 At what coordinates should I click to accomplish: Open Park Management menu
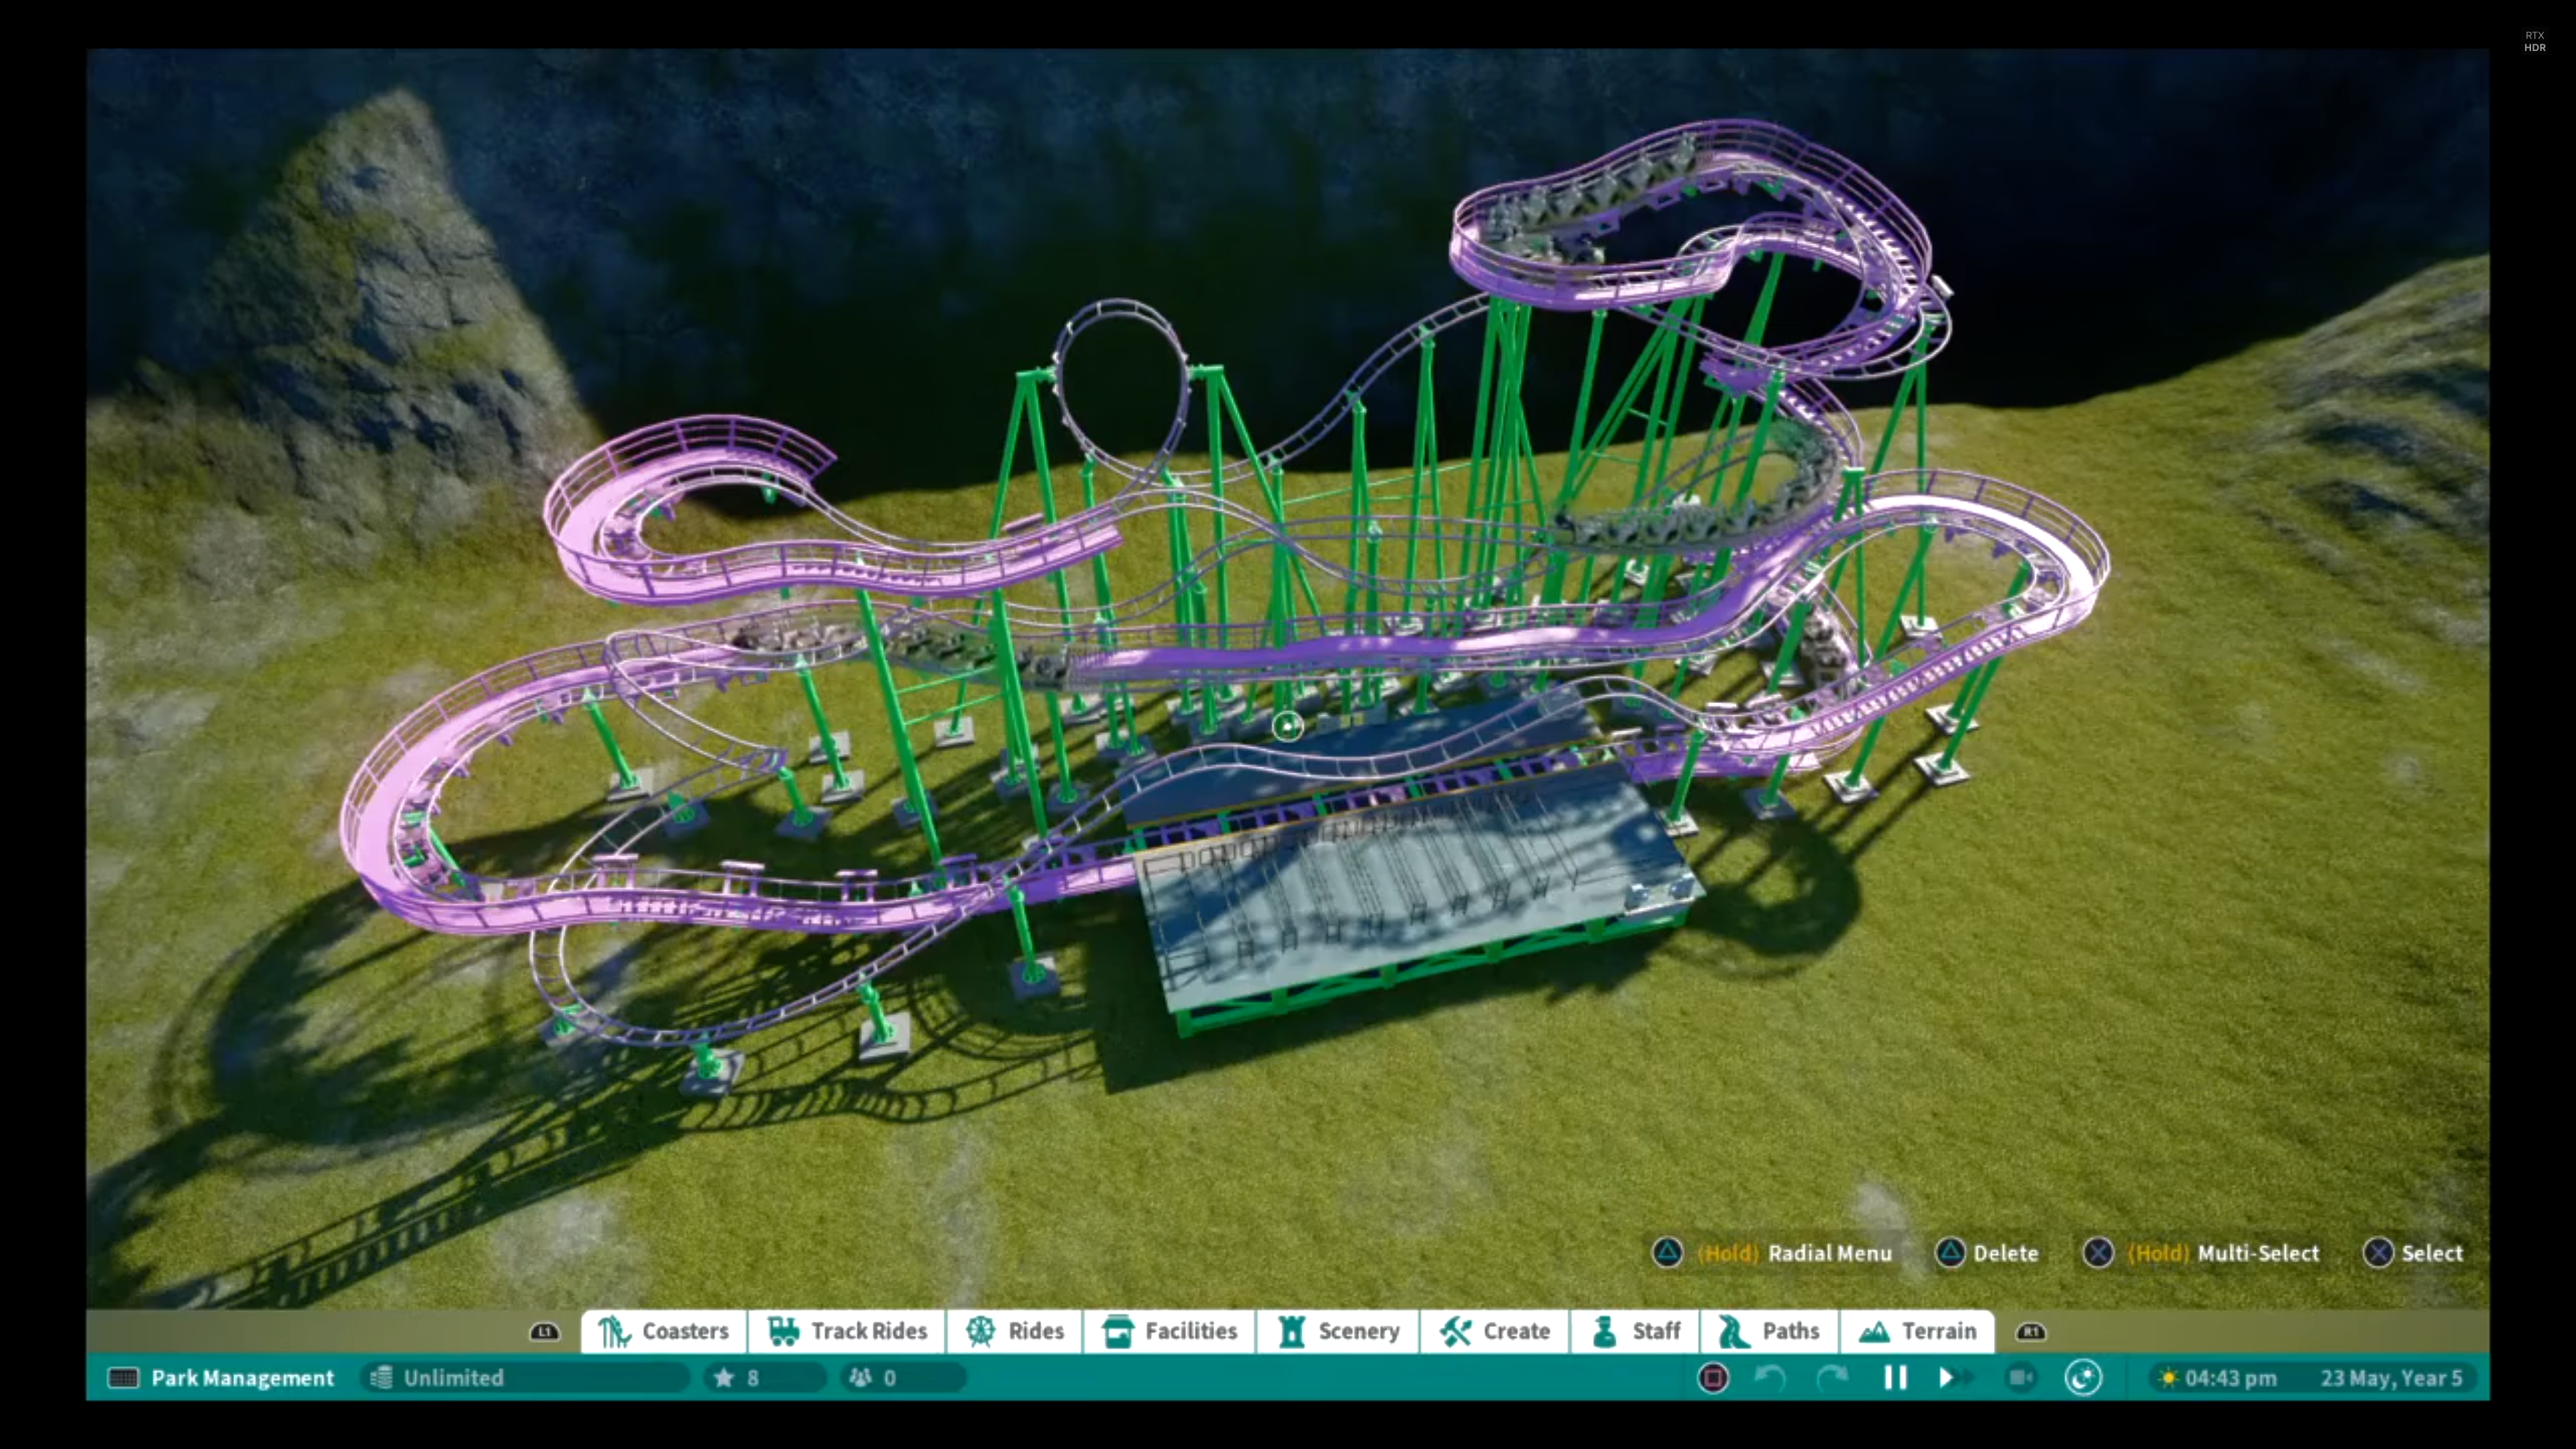(221, 1378)
